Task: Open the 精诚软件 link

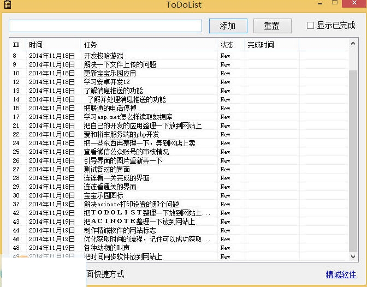Action: coord(341,274)
